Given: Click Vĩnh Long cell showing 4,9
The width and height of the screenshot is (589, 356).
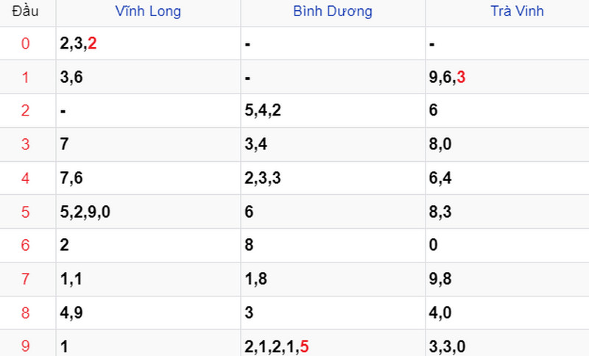Looking at the screenshot, I should pyautogui.click(x=71, y=313).
